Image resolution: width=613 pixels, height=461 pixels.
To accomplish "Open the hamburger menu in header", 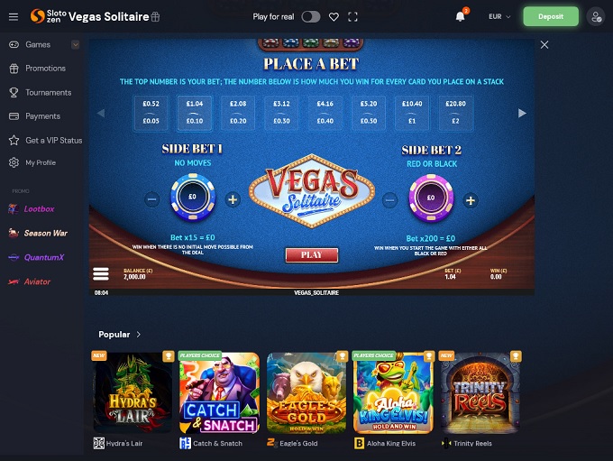I will (14, 17).
